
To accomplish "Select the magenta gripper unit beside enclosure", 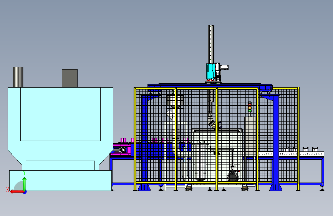I will [x=121, y=150].
